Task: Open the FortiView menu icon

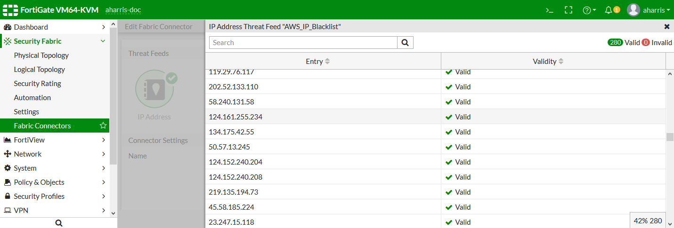Action: (8, 140)
